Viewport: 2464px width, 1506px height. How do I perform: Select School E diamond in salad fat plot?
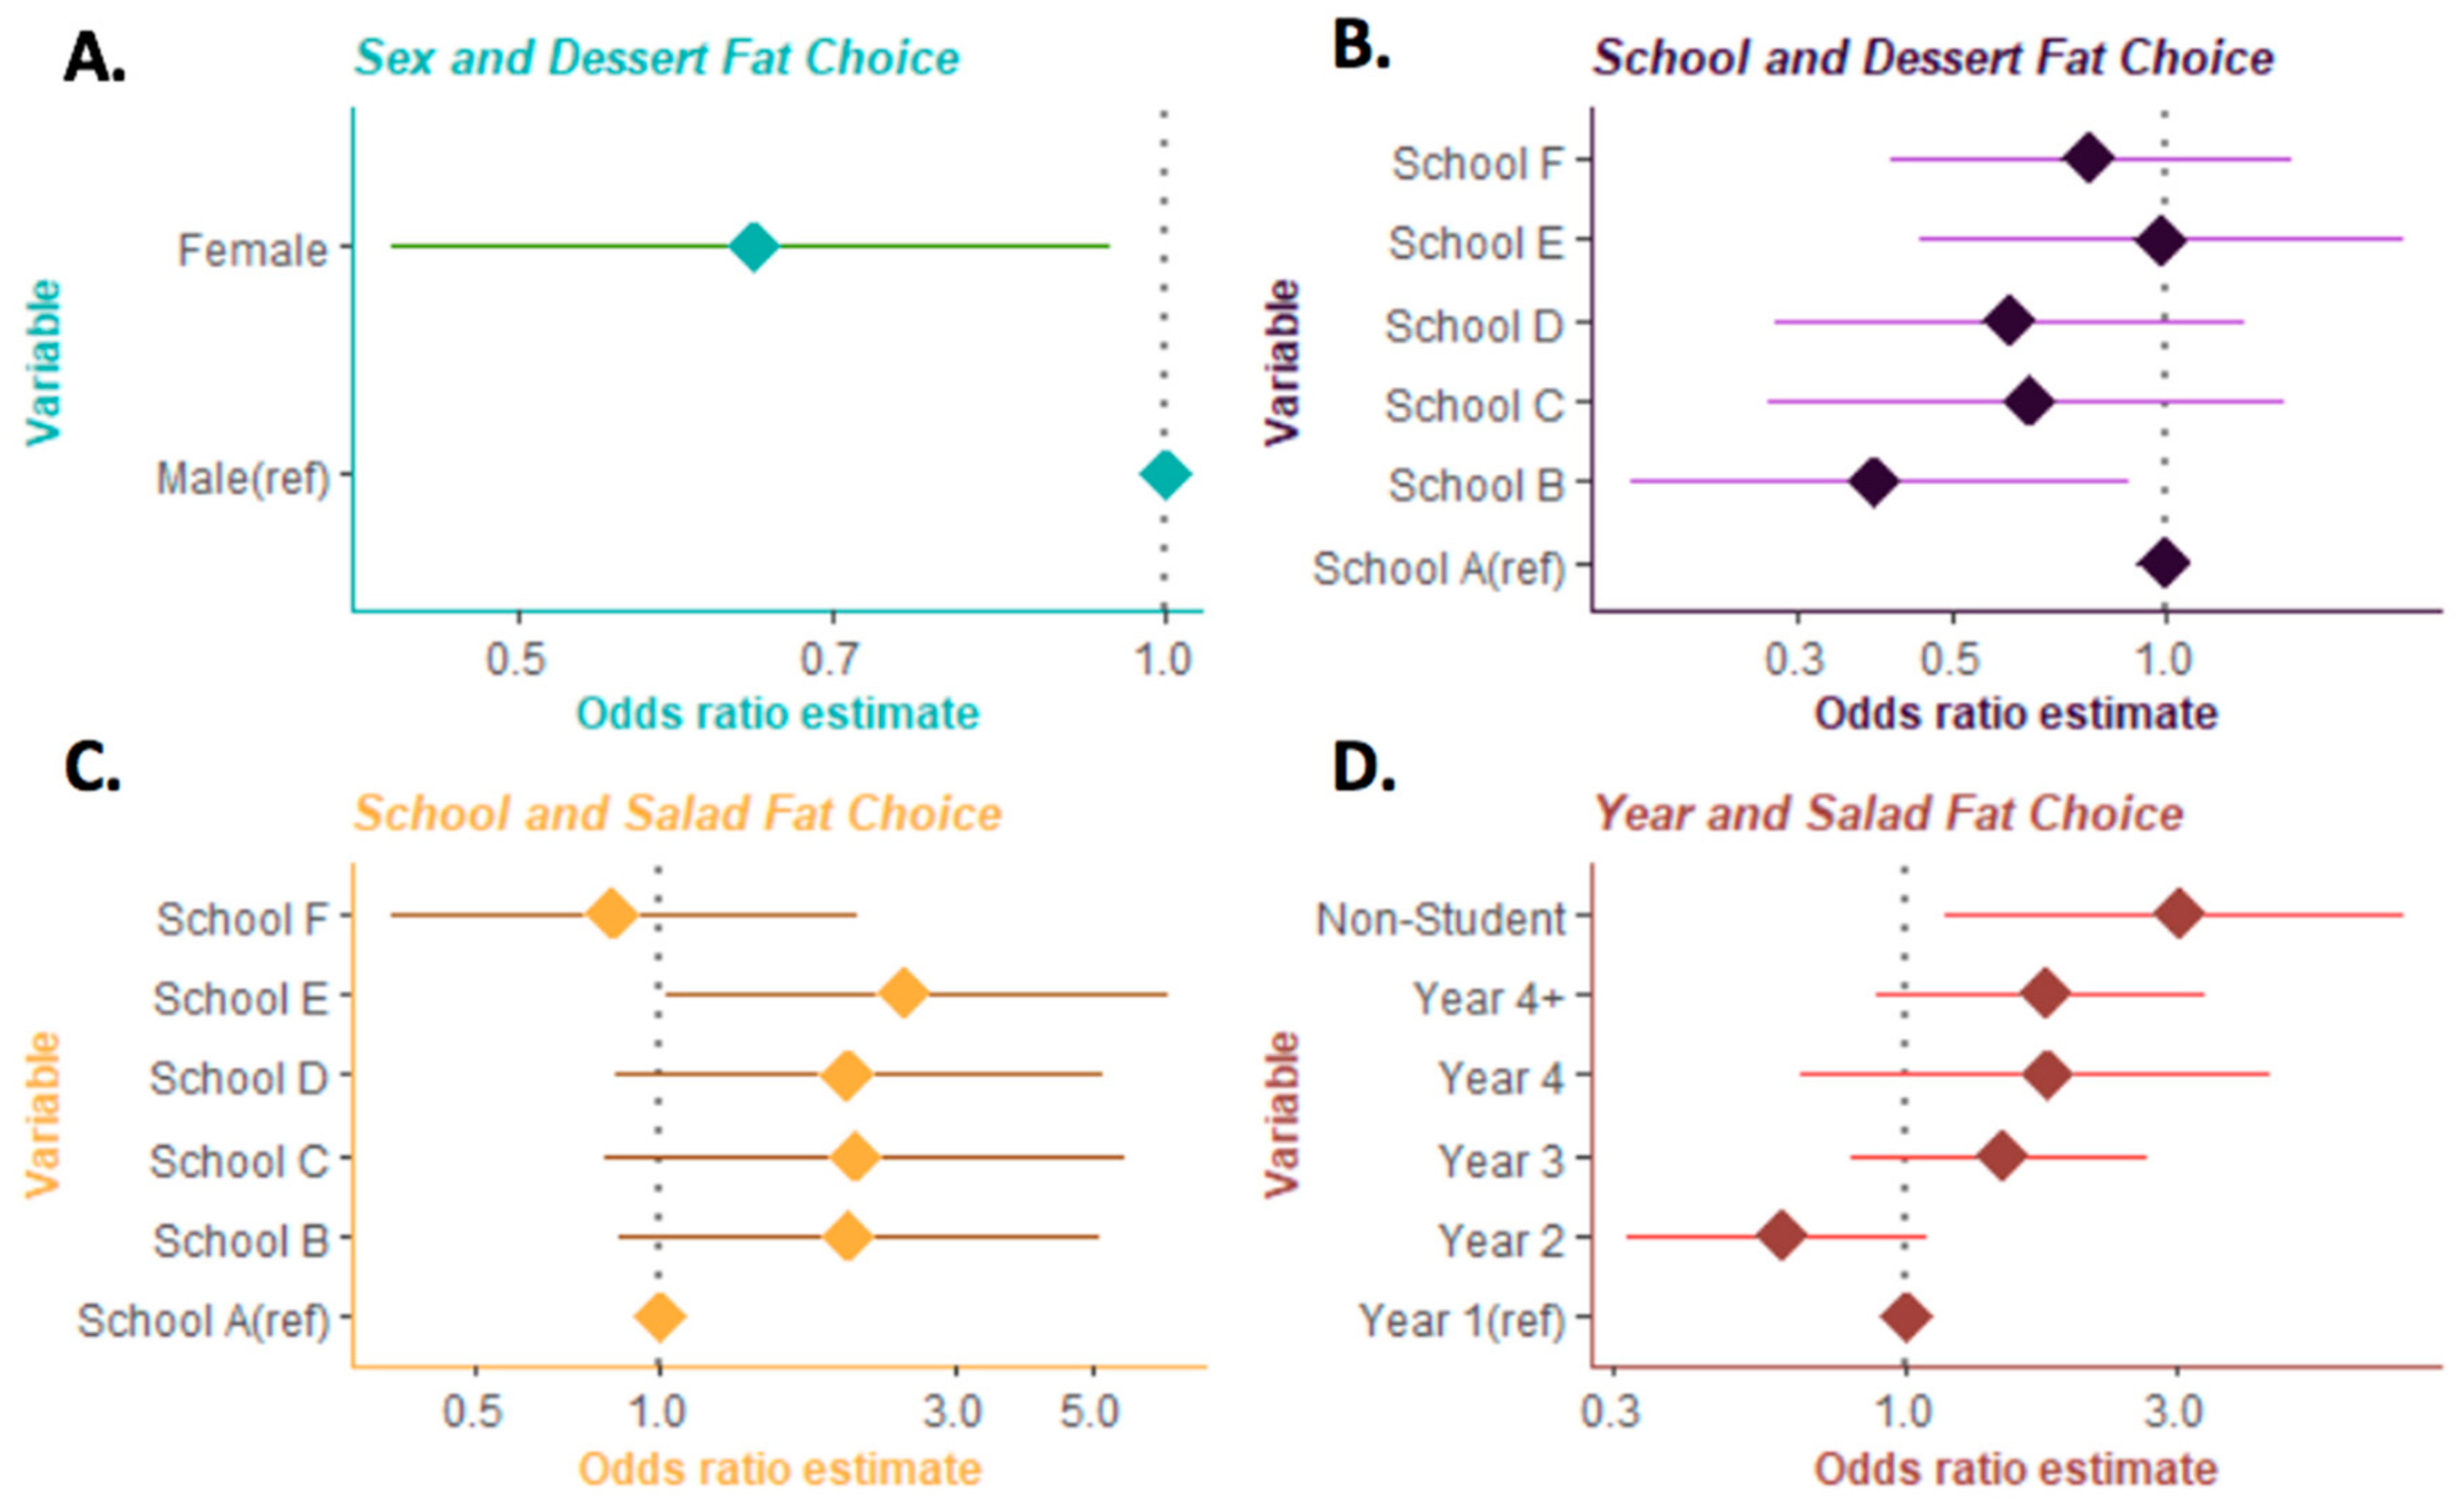(904, 994)
